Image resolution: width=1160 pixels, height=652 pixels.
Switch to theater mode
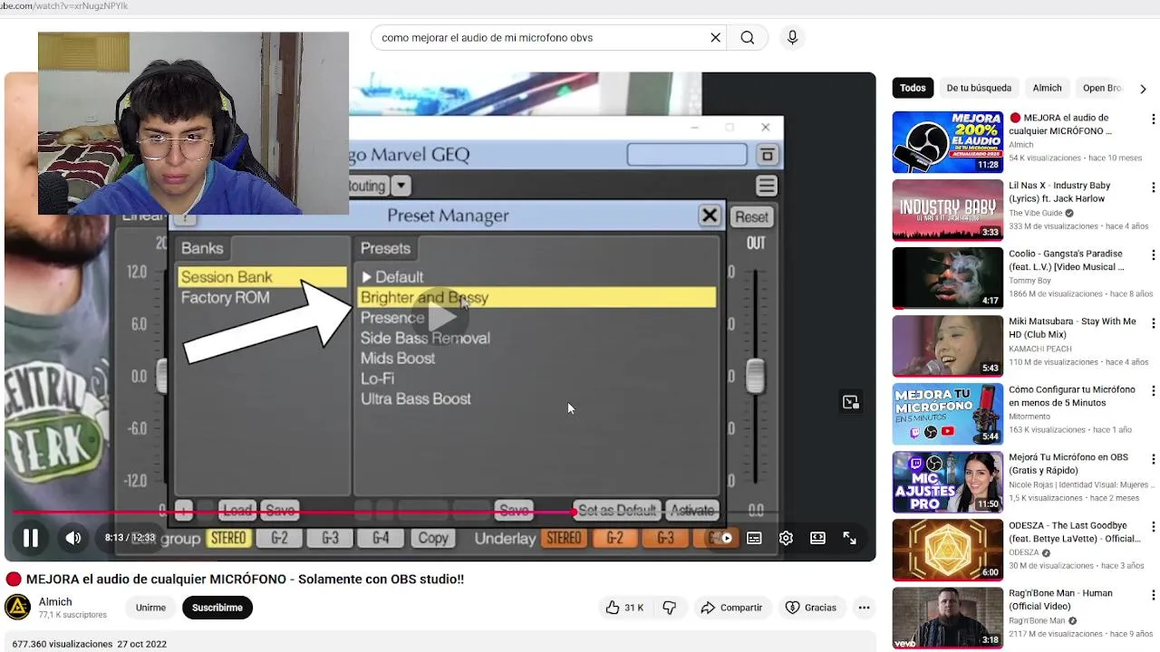coord(817,538)
